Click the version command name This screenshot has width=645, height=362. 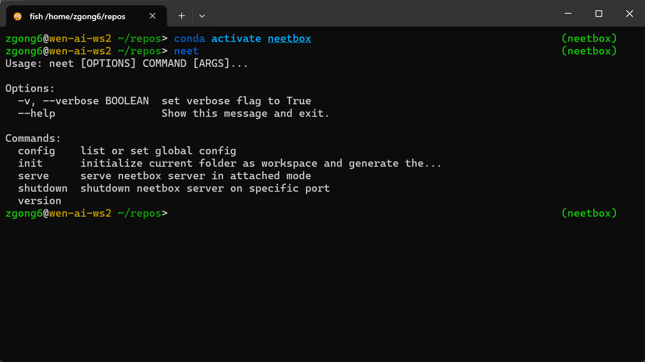tap(40, 201)
